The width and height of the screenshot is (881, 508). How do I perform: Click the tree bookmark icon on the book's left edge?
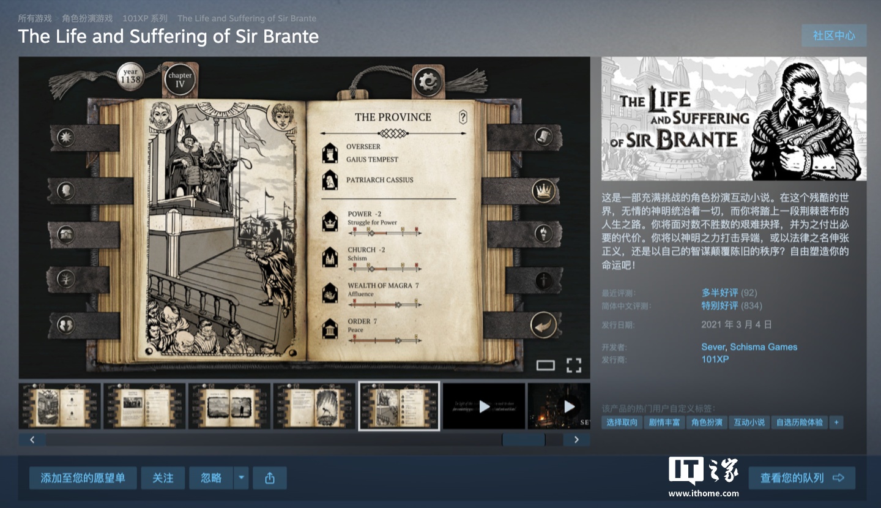(x=65, y=279)
